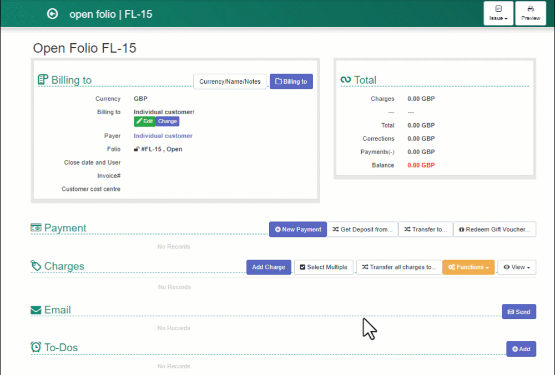Open Currency/Name/Notes settings
Image resolution: width=555 pixels, height=375 pixels.
click(x=229, y=81)
